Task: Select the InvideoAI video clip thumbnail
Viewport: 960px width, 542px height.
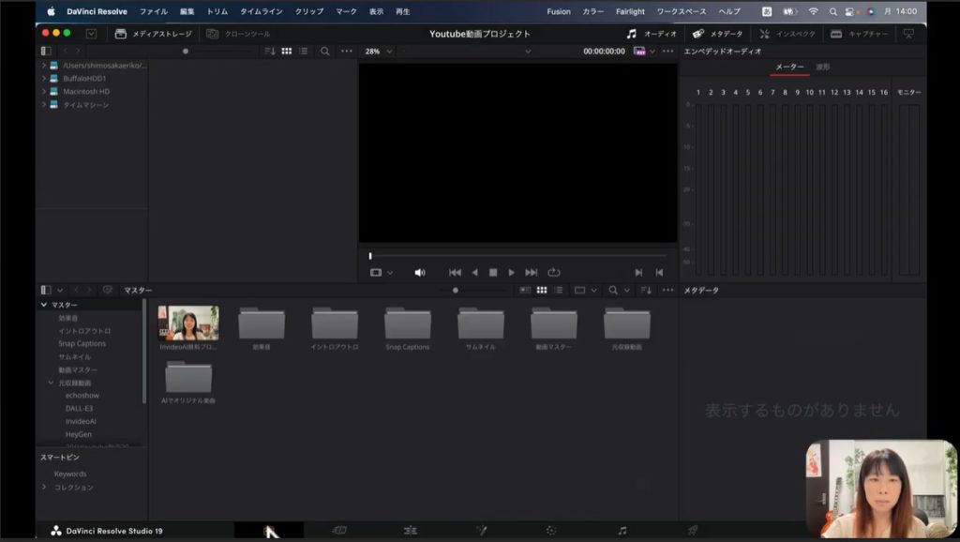Action: [x=188, y=323]
